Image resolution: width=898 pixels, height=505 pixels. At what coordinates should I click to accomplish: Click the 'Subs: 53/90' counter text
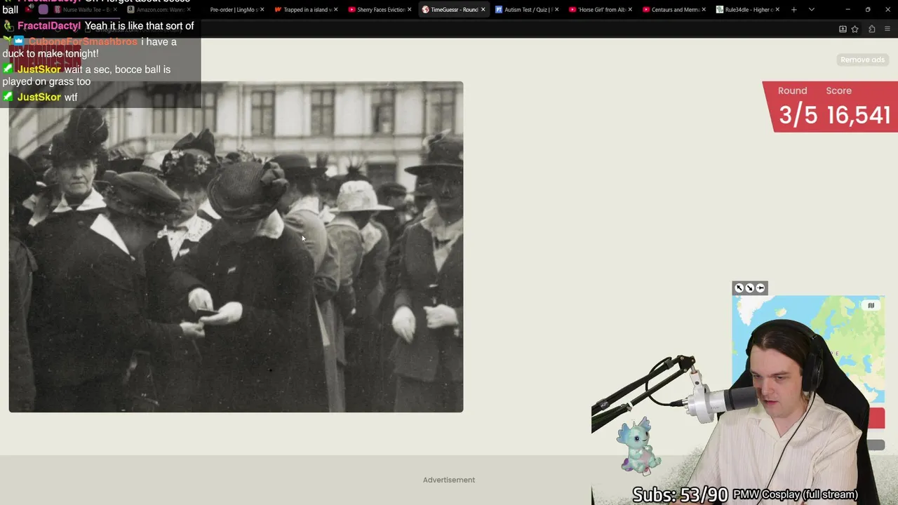coord(680,494)
